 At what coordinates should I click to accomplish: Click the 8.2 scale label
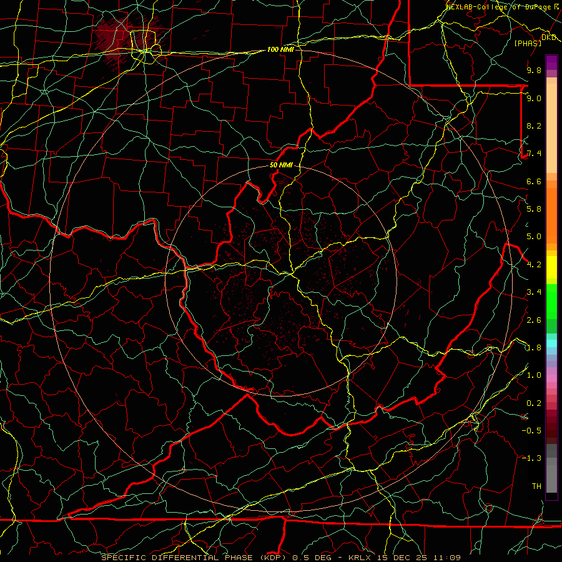(x=534, y=126)
